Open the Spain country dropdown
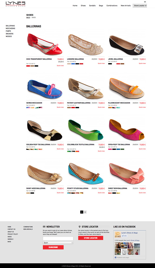Image resolution: width=155 pixels, height=268 pixels. (58, 243)
